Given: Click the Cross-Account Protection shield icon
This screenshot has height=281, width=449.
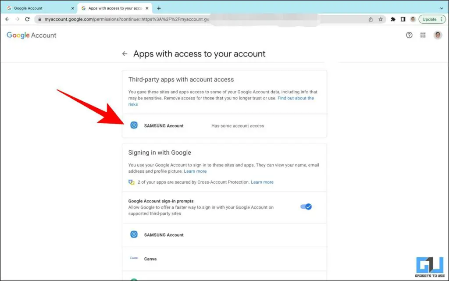Looking at the screenshot, I should [132, 182].
